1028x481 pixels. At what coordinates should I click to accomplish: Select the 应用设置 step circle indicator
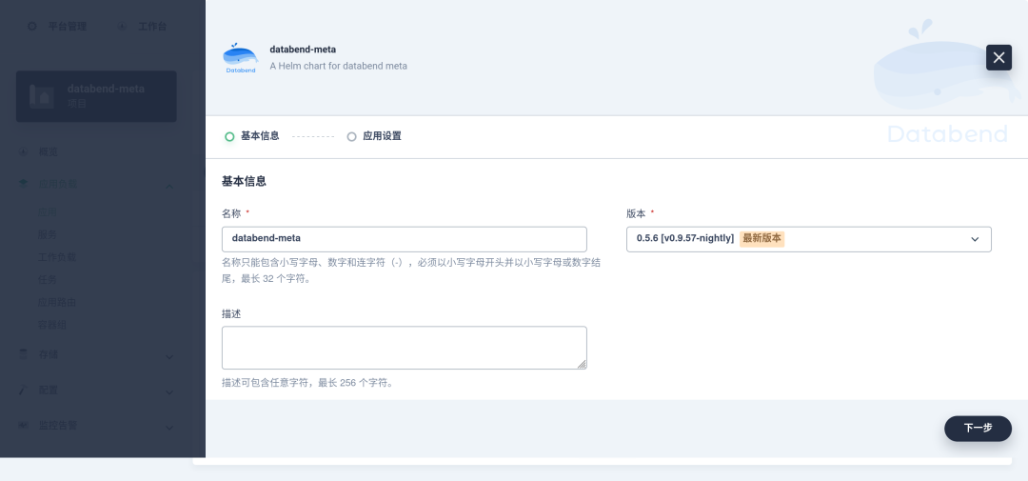[x=351, y=136]
